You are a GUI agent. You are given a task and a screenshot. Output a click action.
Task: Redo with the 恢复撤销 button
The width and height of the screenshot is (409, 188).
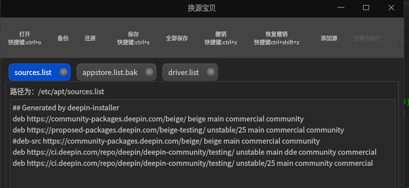[276, 38]
